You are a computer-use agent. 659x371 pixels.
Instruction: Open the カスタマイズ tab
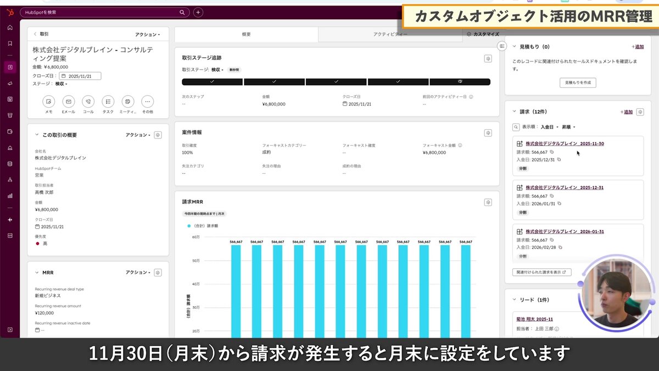[x=483, y=34]
